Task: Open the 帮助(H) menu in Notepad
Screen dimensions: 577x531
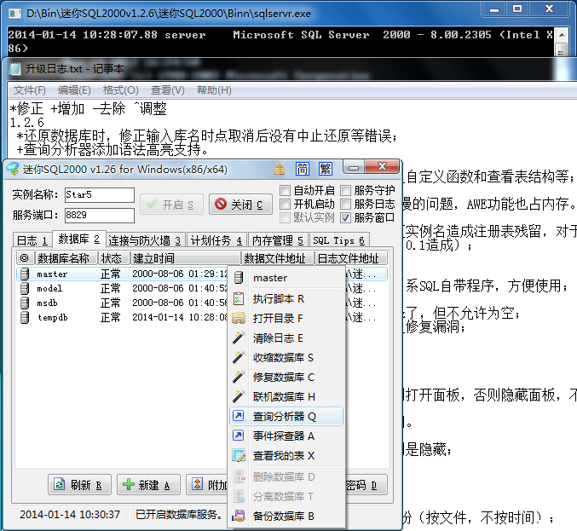Action: [214, 90]
